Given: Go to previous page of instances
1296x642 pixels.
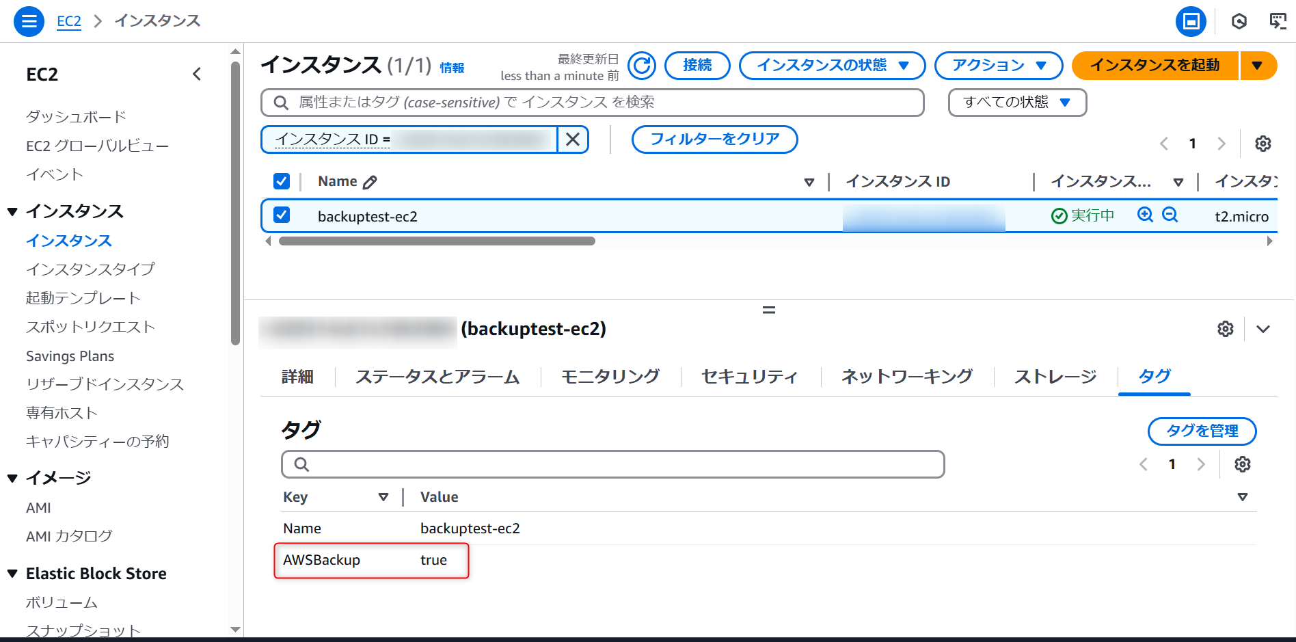Looking at the screenshot, I should [x=1164, y=144].
